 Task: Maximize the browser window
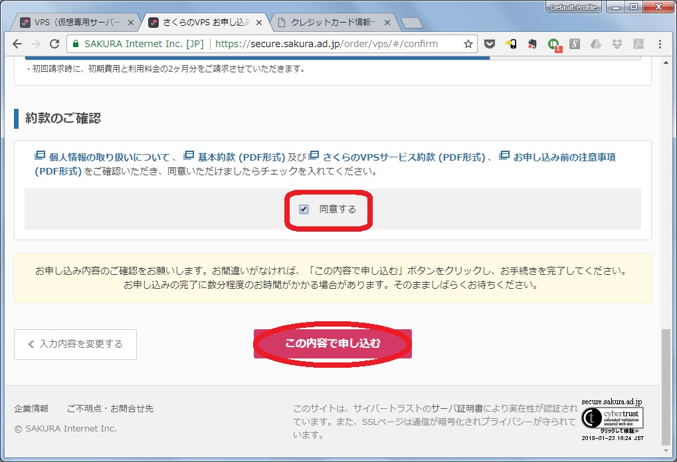pos(634,7)
